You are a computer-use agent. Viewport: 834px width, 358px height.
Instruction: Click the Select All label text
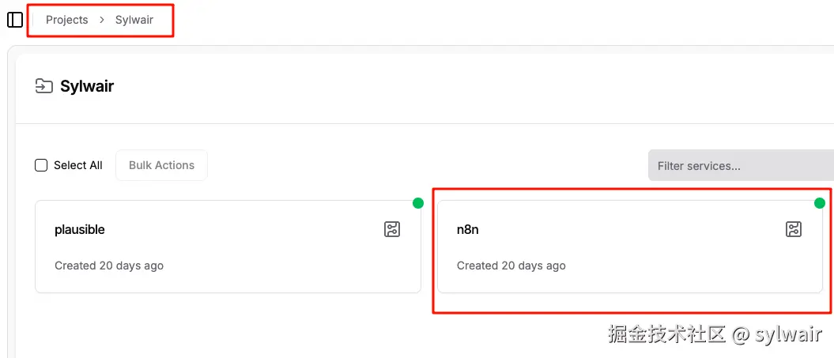77,165
